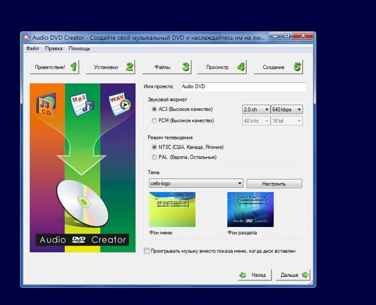This screenshot has height=305, width=376.
Task: Click the DVD disc image in artwork
Action: point(82,203)
